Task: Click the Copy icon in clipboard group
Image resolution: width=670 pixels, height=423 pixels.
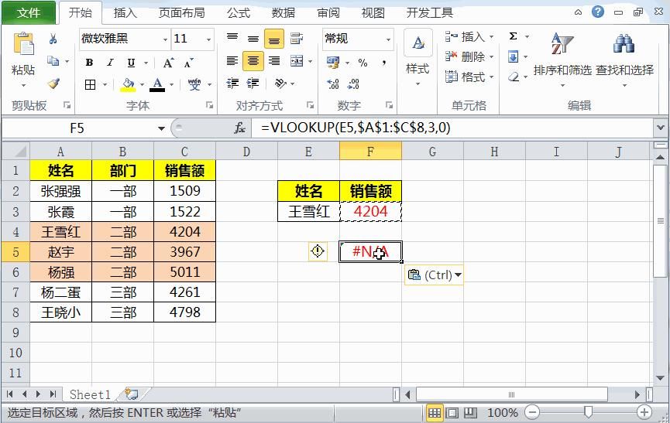Action: (x=53, y=61)
